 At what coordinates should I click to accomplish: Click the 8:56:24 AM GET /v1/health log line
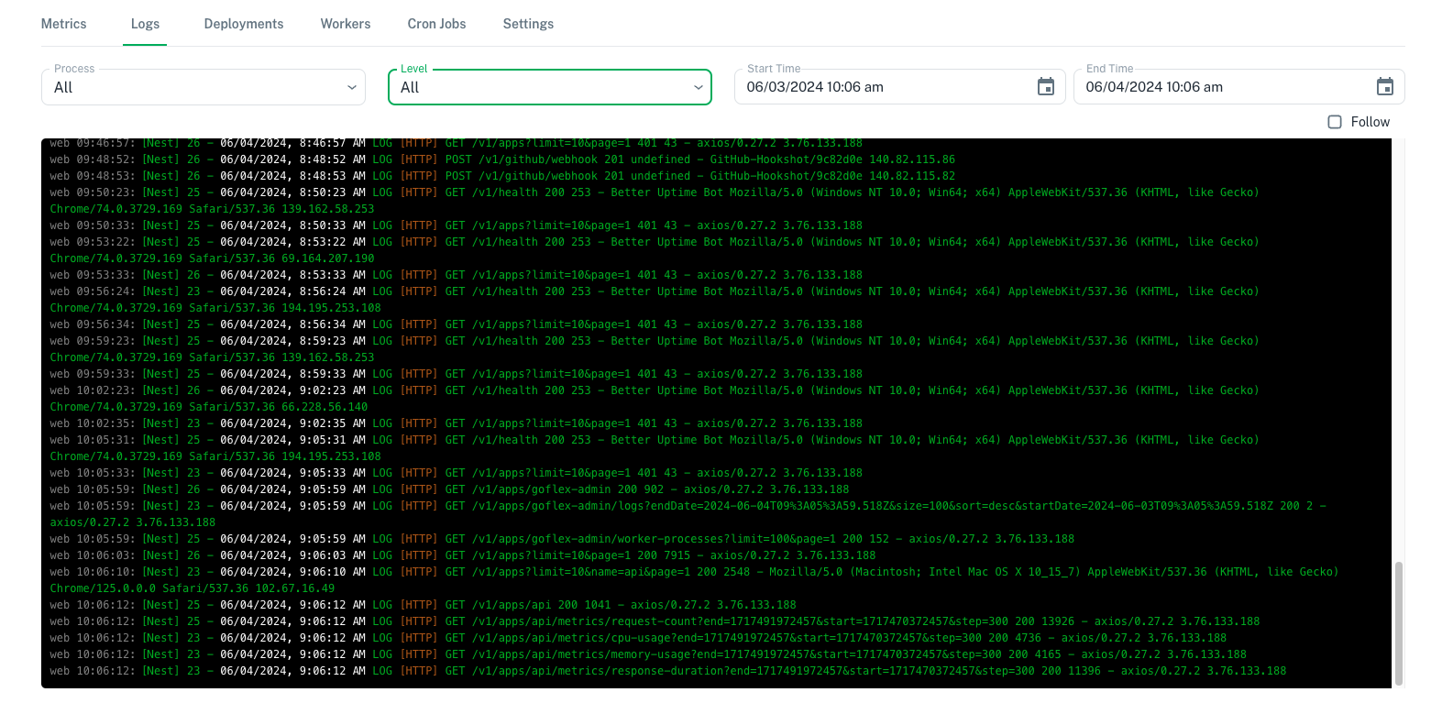pyautogui.click(x=655, y=300)
